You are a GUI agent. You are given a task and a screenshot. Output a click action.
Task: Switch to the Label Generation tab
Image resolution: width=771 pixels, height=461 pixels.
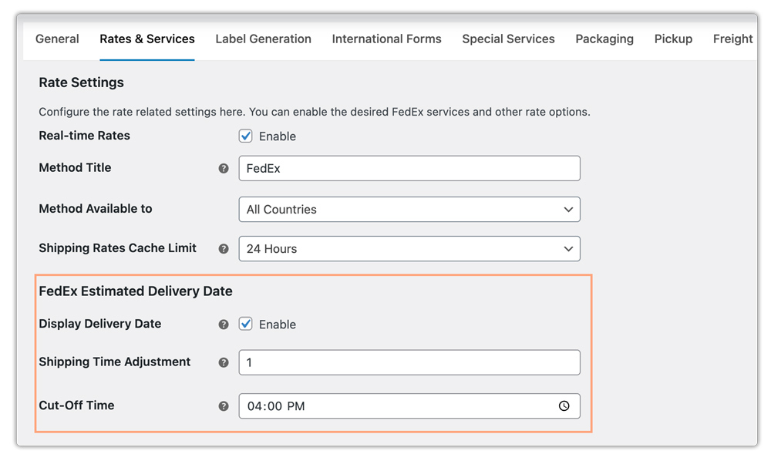coord(264,39)
